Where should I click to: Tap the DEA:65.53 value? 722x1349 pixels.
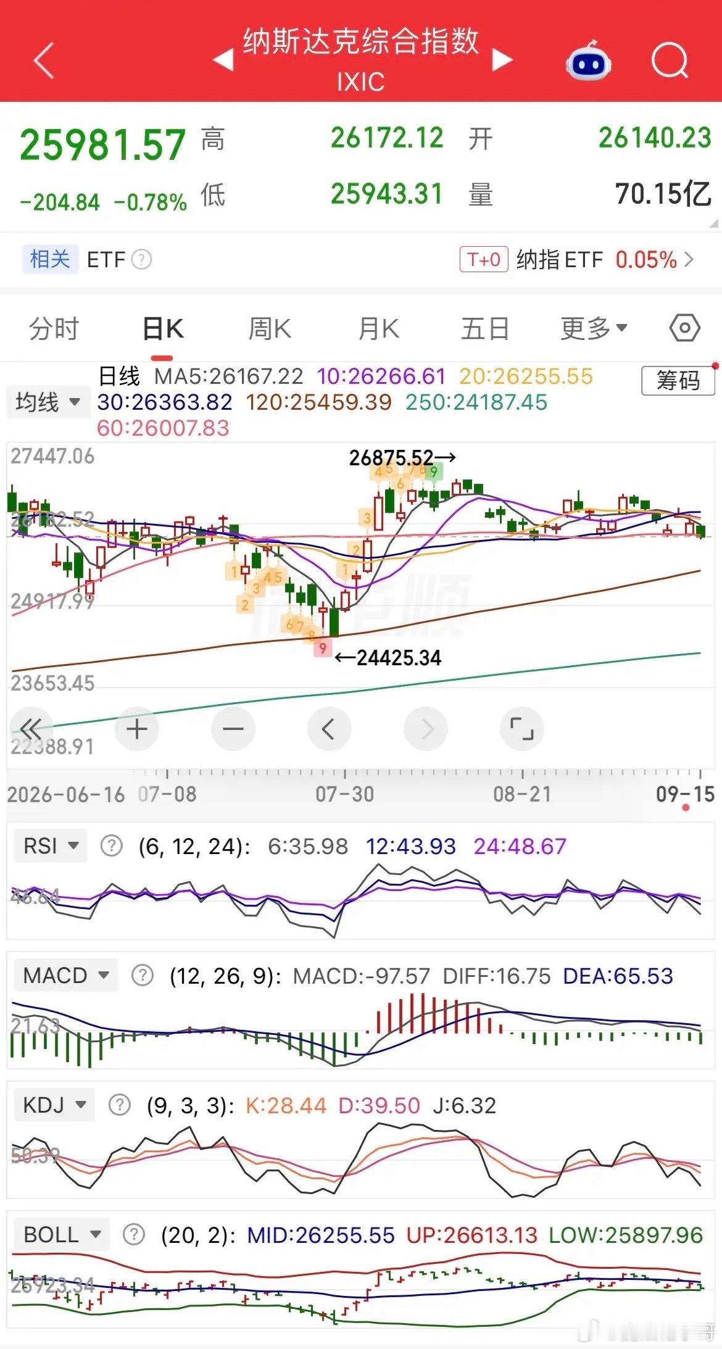coord(618,976)
